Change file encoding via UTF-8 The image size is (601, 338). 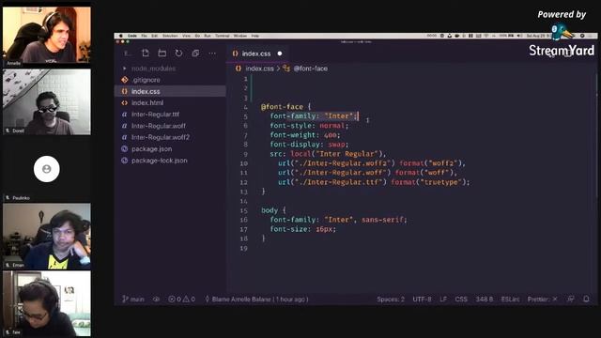coord(422,299)
